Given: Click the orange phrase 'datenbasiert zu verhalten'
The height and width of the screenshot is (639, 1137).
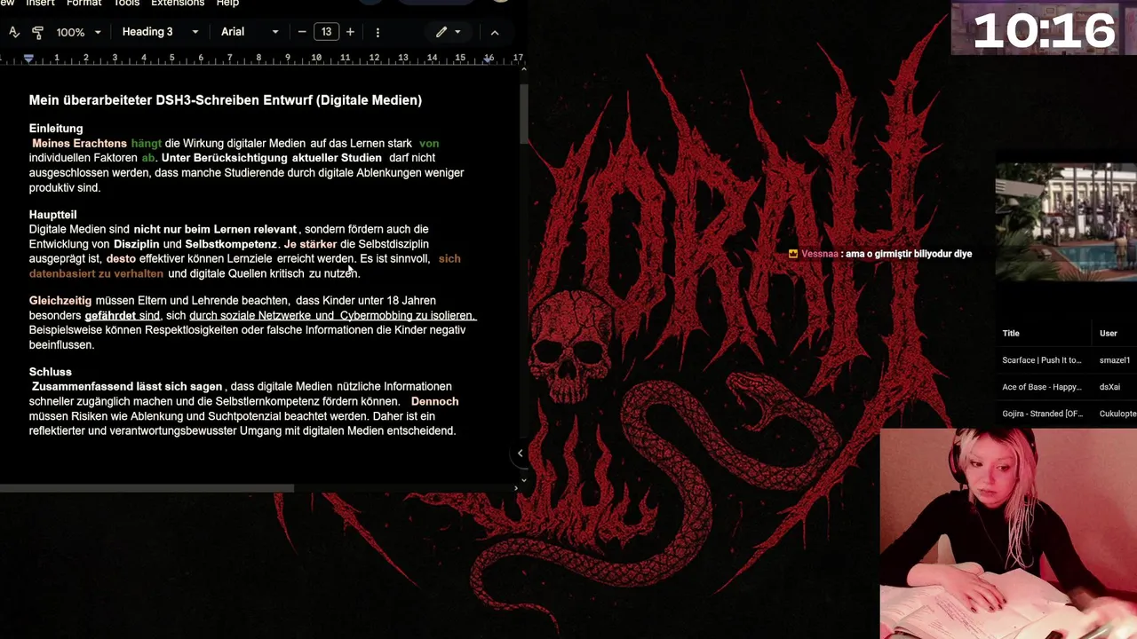Looking at the screenshot, I should point(96,273).
